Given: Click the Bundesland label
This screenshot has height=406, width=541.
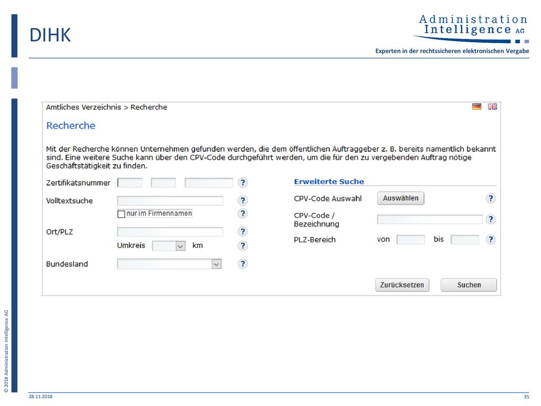Looking at the screenshot, I should (67, 264).
